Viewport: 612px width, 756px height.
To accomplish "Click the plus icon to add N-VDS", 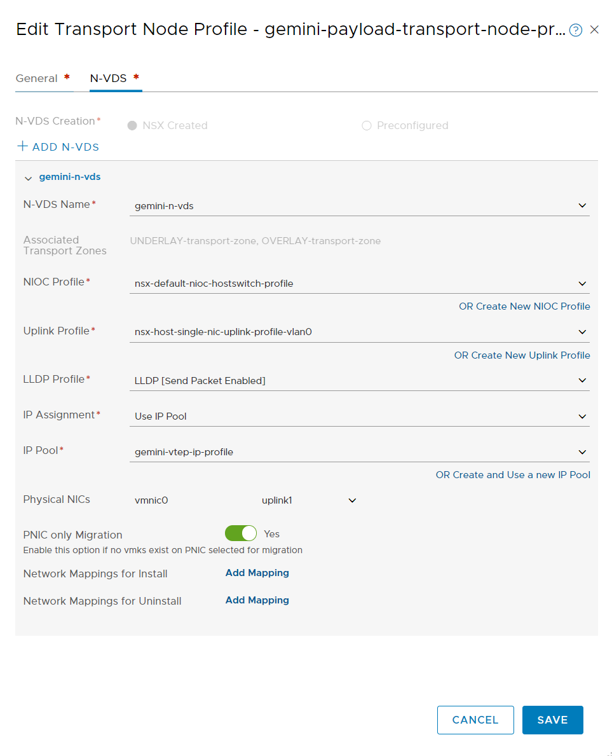I will pyautogui.click(x=23, y=147).
